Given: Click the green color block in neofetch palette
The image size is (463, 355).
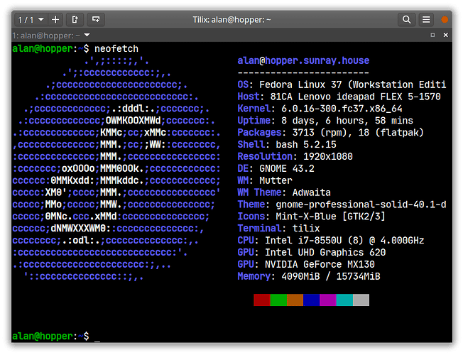Looking at the screenshot, I should click(278, 300).
